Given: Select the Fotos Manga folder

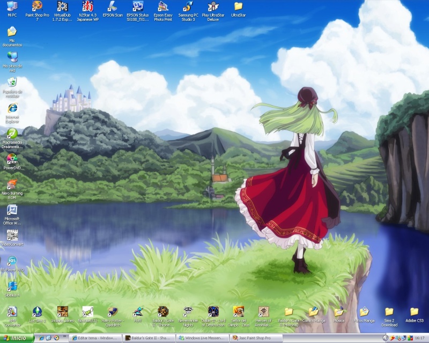Looking at the screenshot, I should coord(364,315).
